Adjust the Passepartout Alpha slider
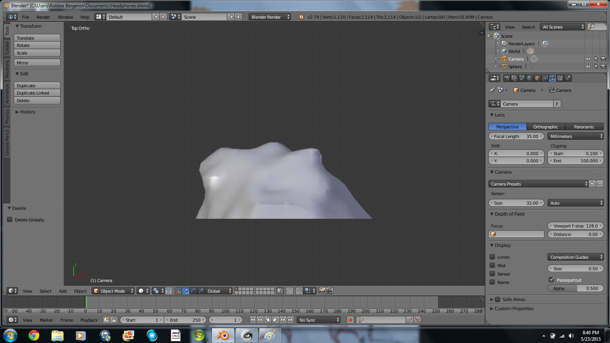This screenshot has height=343, width=610. pyautogui.click(x=576, y=288)
